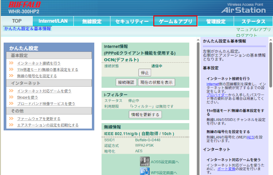This screenshot has height=175, width=273.
Task: Click 停止中 i-フィルター status text
Action: 134,100
